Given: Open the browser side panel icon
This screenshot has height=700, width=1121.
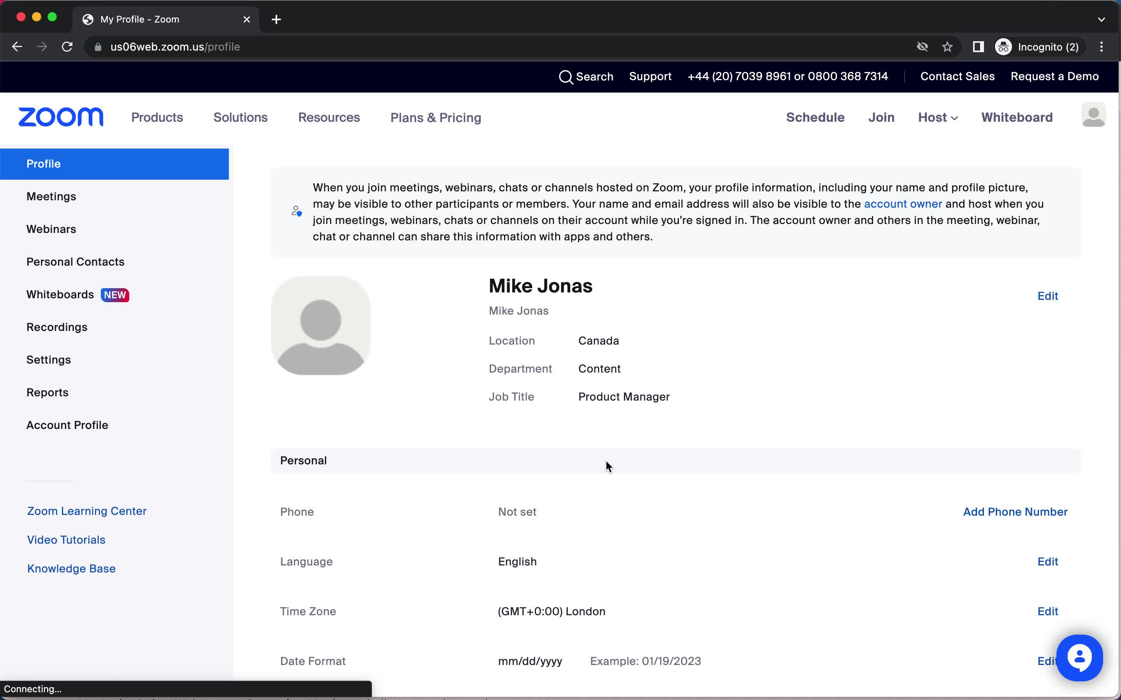Looking at the screenshot, I should coord(978,47).
